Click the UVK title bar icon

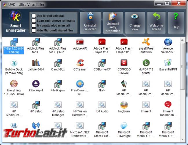click(x=5, y=5)
